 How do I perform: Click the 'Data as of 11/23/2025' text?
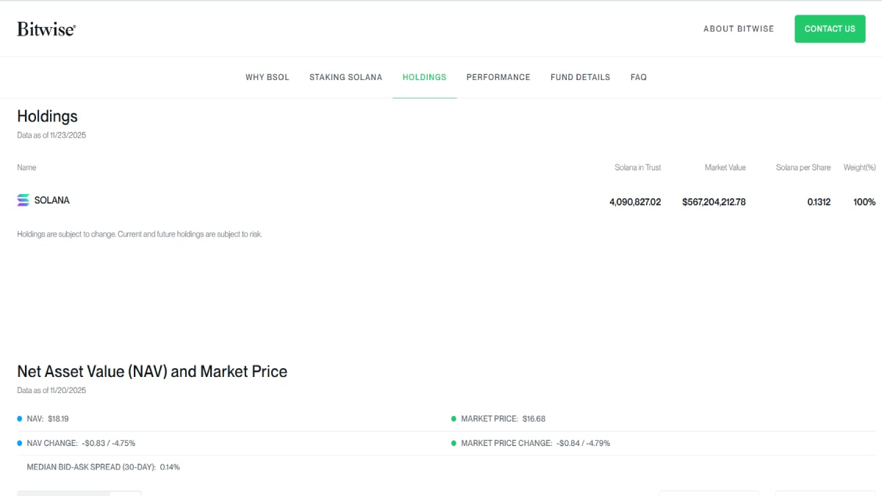pyautogui.click(x=51, y=135)
